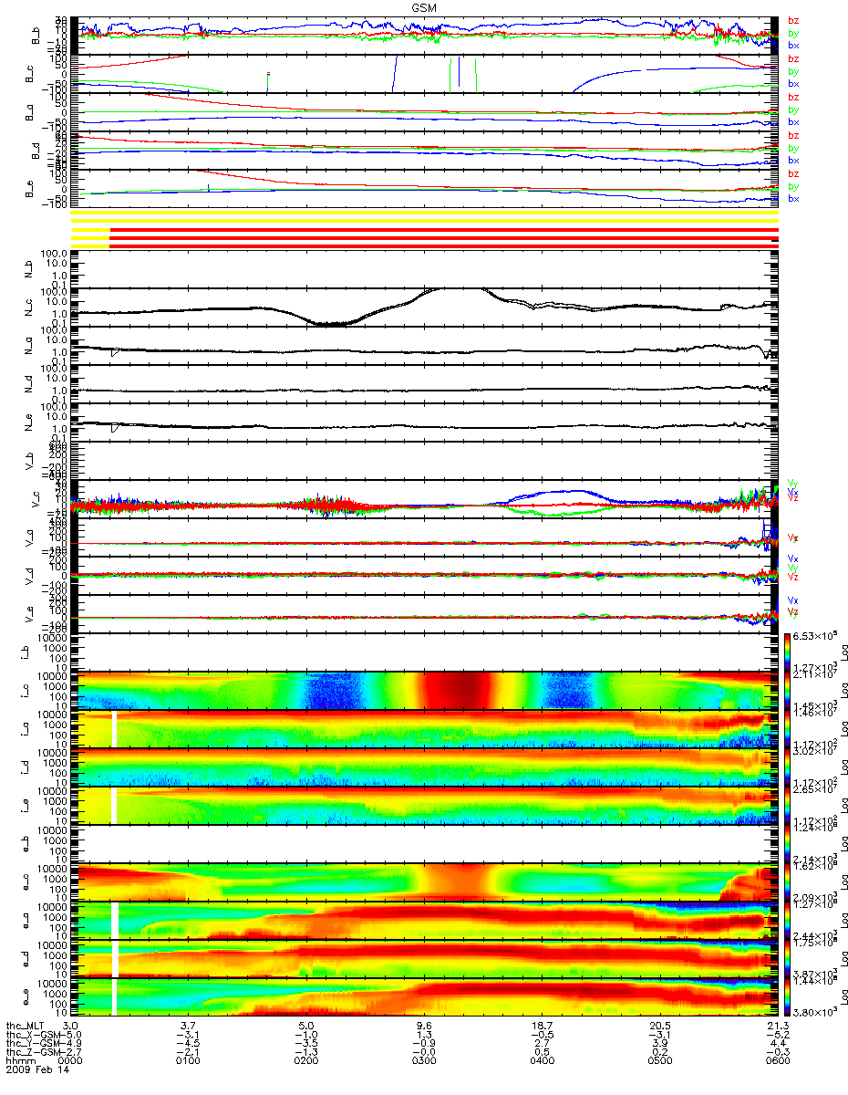The width and height of the screenshot is (848, 1095).
Task: Click the MLT value 18.7
Action: point(542,1027)
